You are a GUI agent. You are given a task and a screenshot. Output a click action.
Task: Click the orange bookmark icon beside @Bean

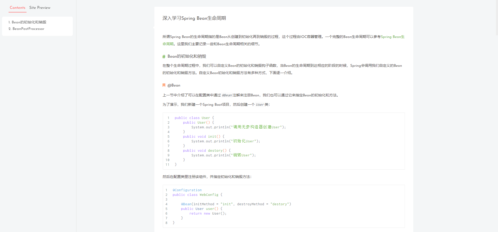[x=164, y=85]
